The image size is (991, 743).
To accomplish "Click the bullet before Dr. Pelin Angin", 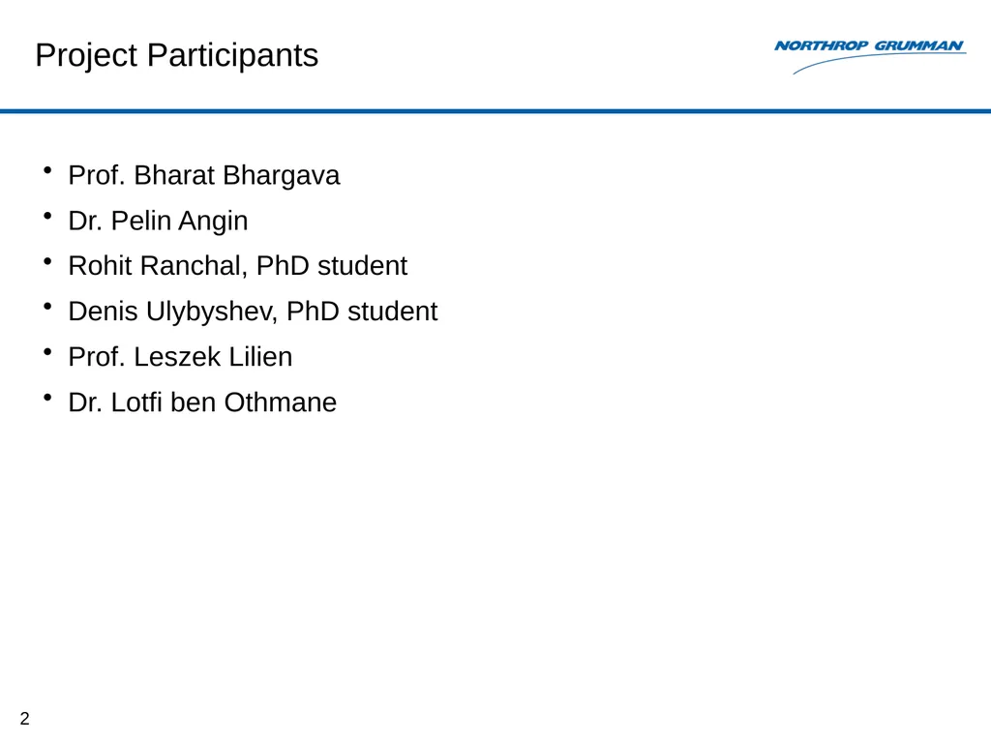I will pyautogui.click(x=47, y=216).
